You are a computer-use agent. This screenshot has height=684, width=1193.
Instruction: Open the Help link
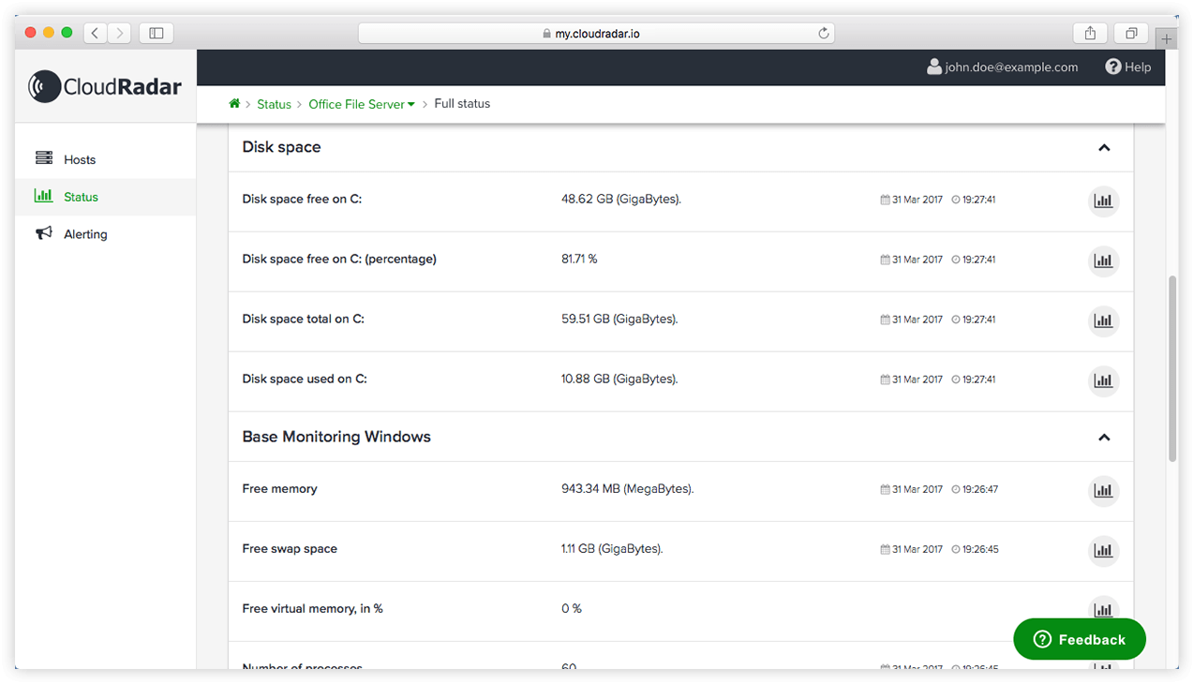pos(1128,67)
